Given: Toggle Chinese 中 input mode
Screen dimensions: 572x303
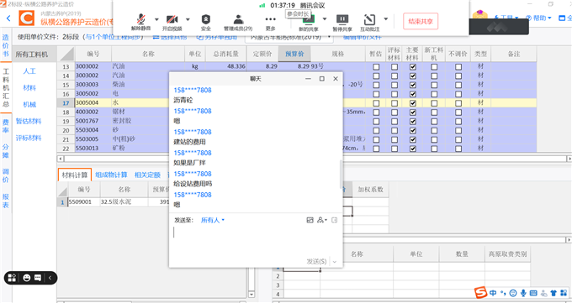Looking at the screenshot, I should [x=493, y=293].
